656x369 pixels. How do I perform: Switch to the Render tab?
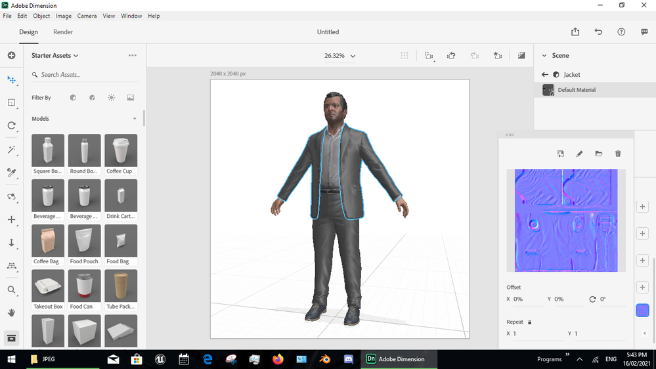tap(63, 32)
